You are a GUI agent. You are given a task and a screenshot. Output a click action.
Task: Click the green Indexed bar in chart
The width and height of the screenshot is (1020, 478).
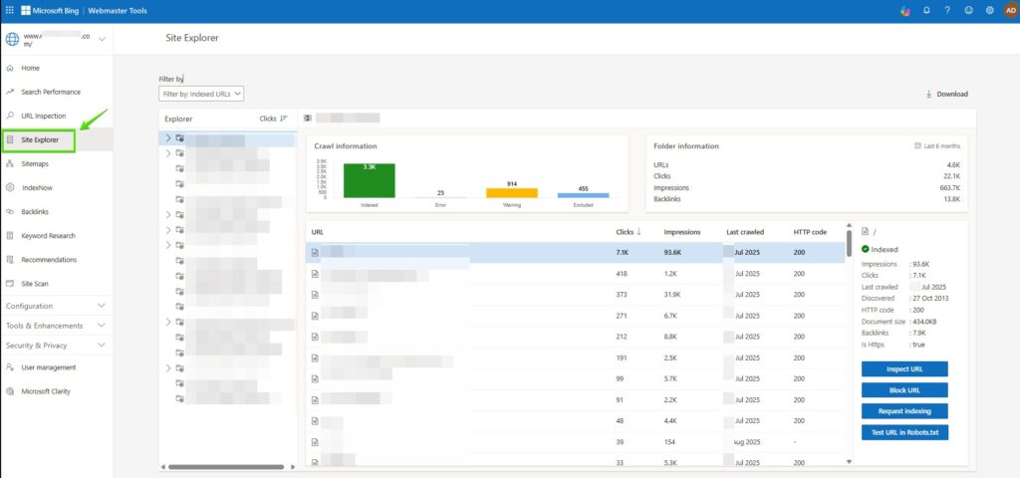(369, 179)
